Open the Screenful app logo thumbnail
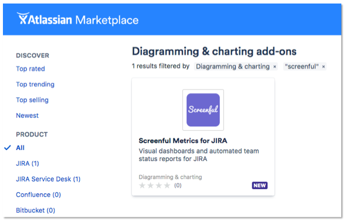The width and height of the screenshot is (346, 222). pos(203,110)
